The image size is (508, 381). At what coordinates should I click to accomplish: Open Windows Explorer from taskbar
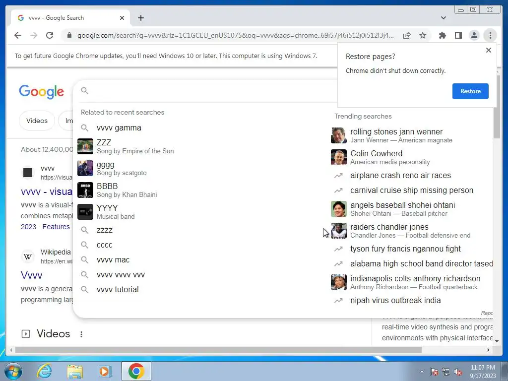75,372
